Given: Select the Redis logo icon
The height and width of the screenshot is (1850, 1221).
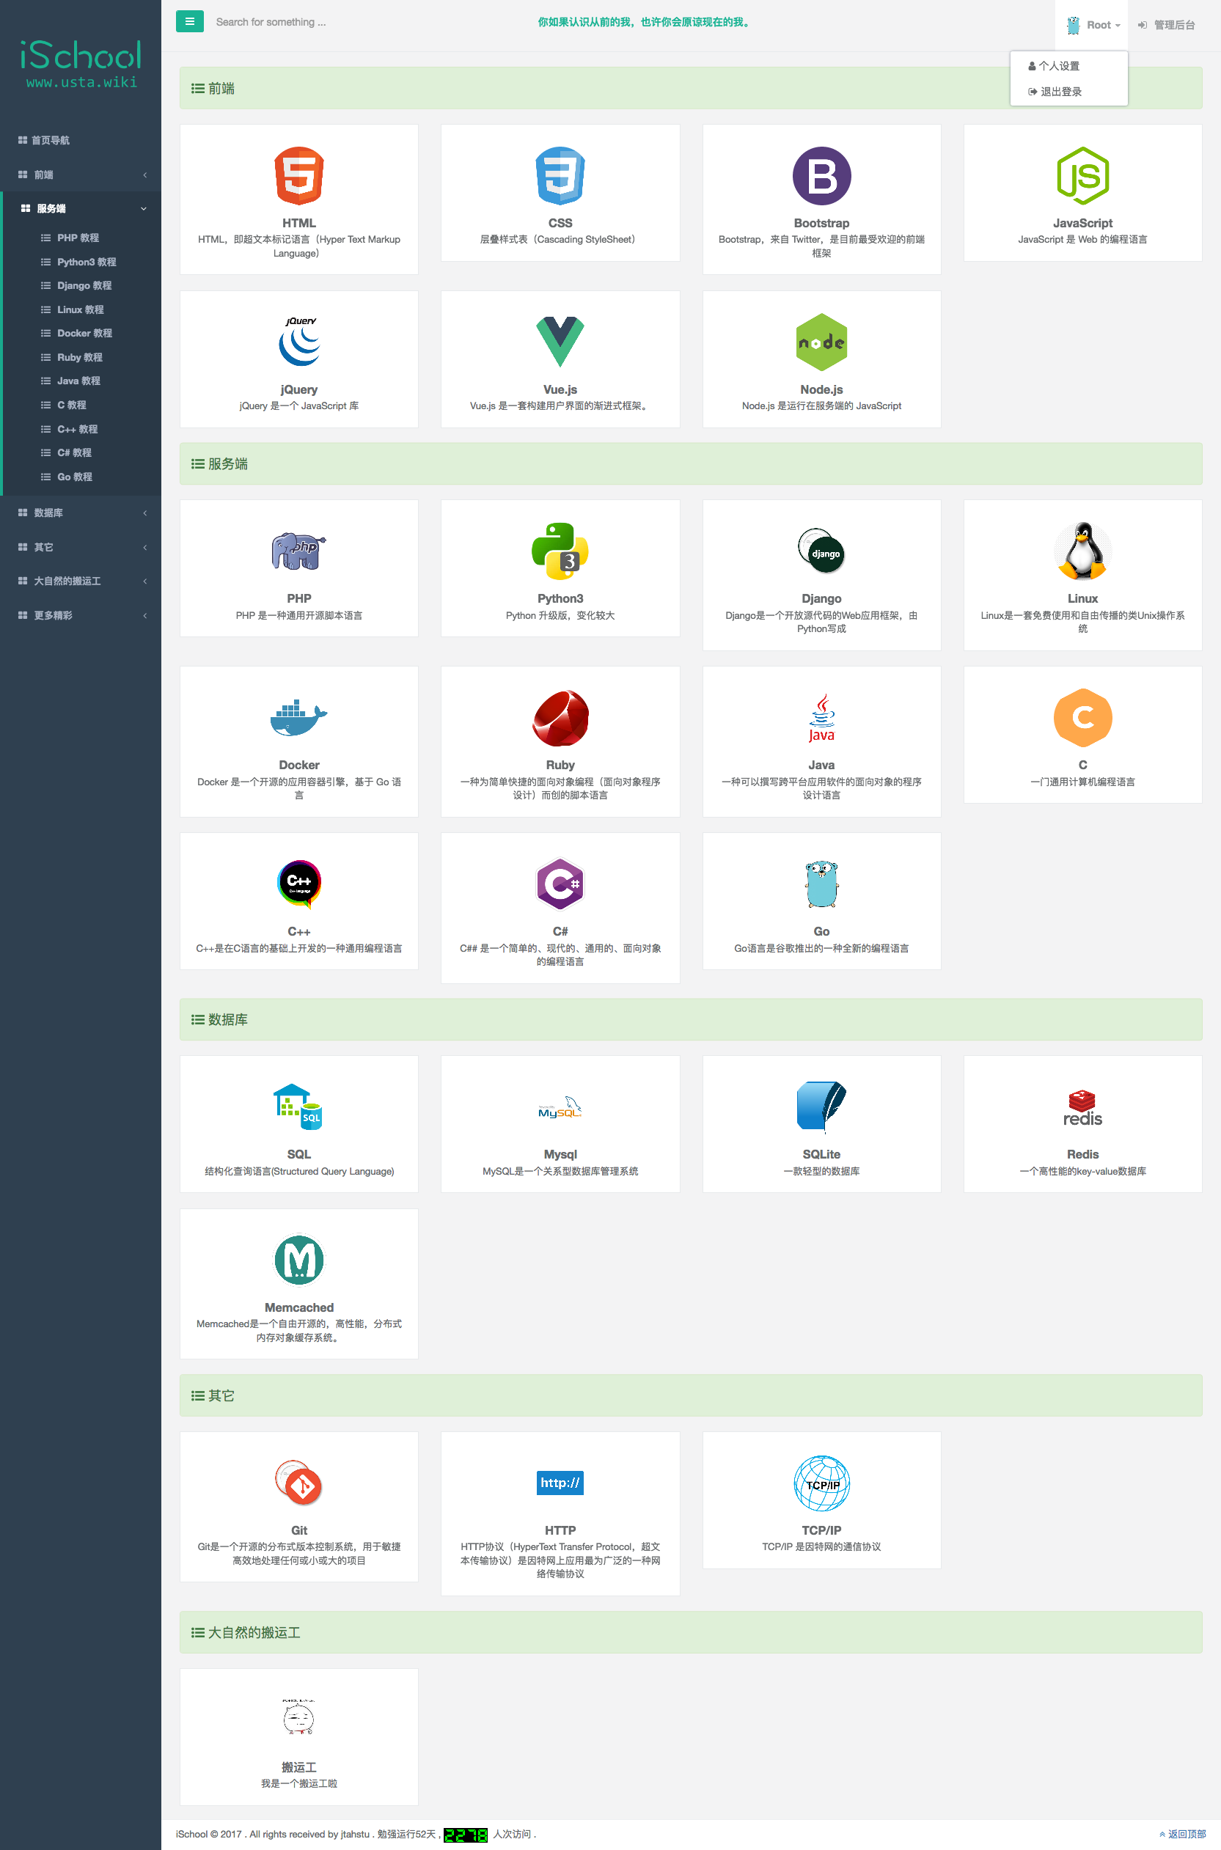Looking at the screenshot, I should pos(1082,1107).
